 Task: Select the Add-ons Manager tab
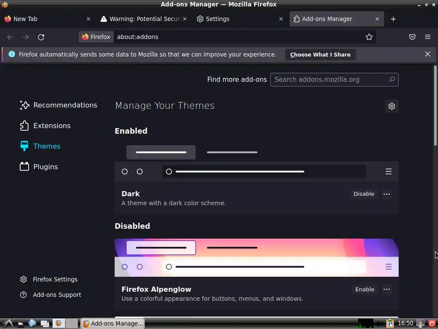(336, 19)
